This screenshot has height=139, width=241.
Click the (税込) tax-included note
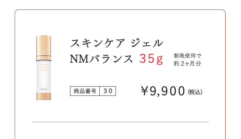click(x=195, y=92)
